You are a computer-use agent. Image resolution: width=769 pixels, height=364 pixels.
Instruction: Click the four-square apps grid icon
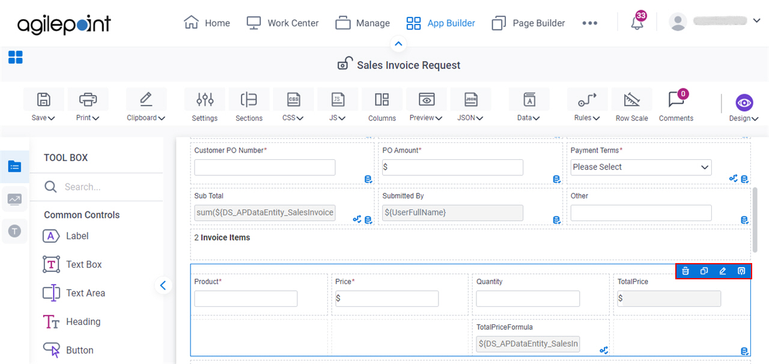point(16,58)
